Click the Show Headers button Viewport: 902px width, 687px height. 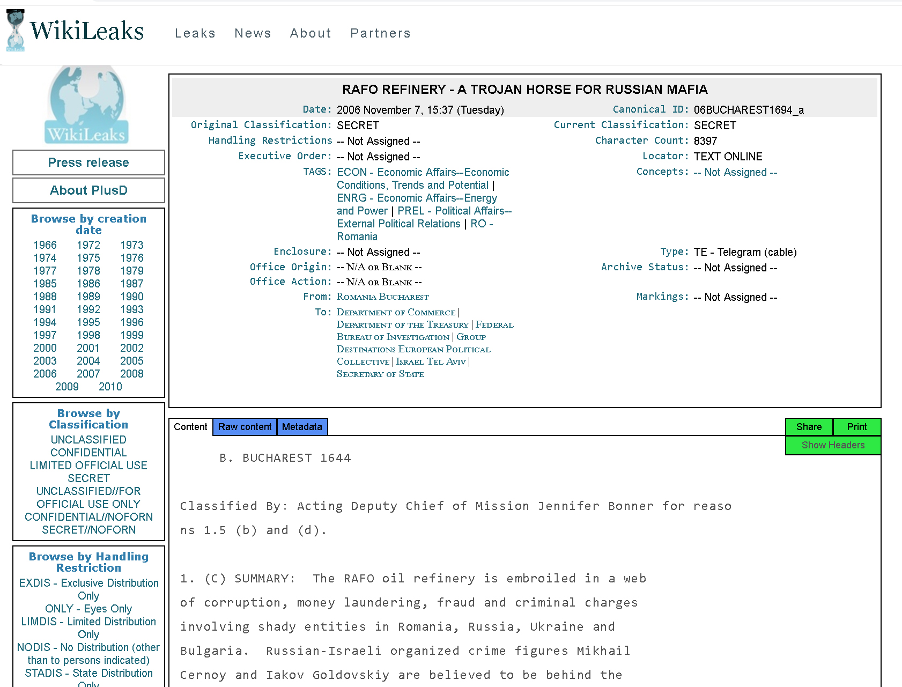[x=833, y=445]
